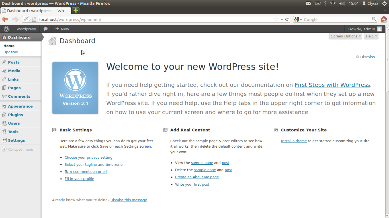Click the search magnifier in Google box
Viewport: 389px width, 218px height.
point(374,19)
